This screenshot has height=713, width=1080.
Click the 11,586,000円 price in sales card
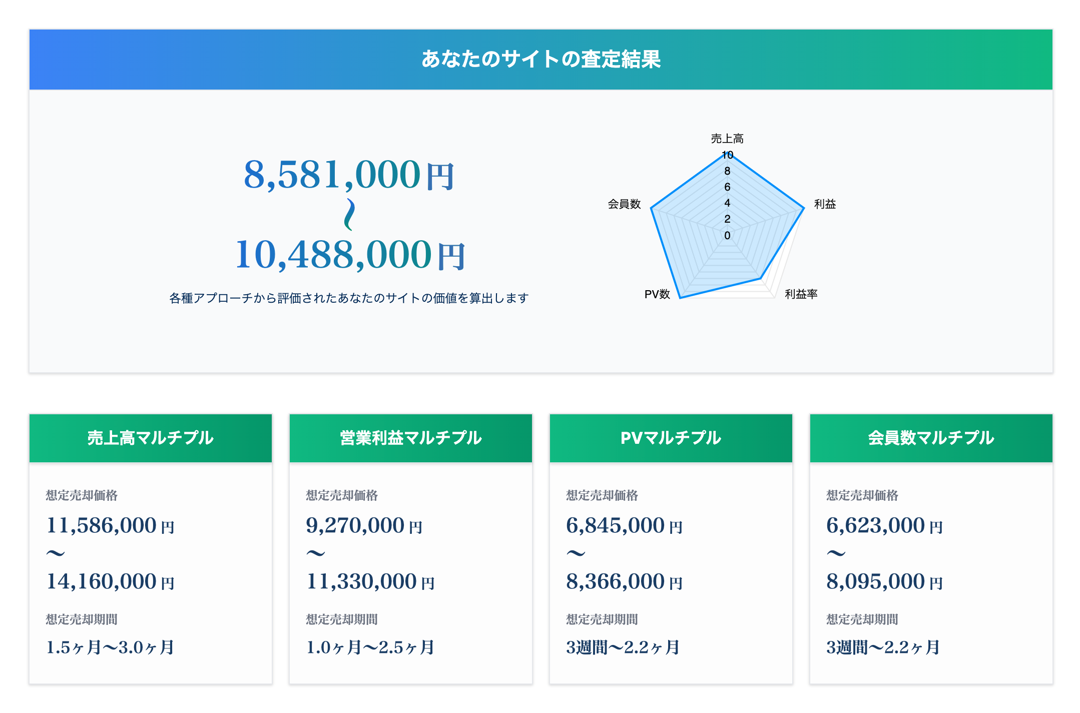[x=110, y=526]
